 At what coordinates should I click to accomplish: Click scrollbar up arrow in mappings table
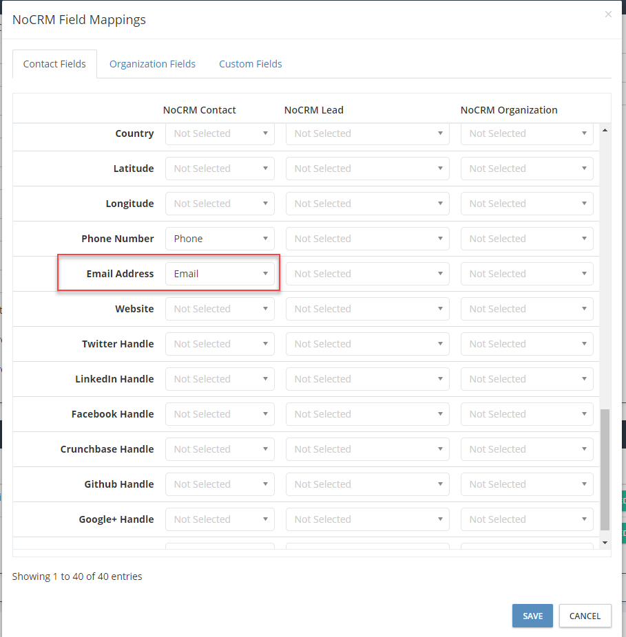click(x=605, y=130)
